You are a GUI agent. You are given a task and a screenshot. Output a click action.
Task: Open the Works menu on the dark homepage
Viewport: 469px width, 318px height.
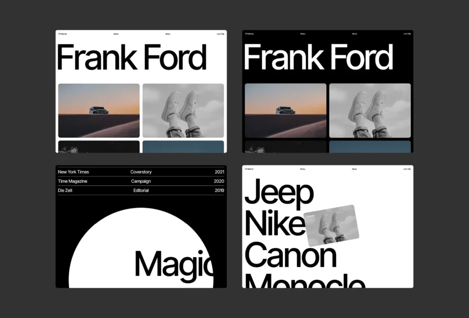302,33
